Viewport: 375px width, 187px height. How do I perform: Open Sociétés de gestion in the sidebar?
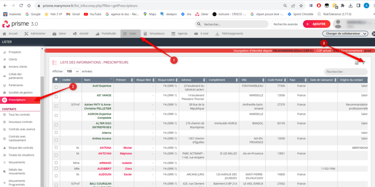tap(21, 92)
